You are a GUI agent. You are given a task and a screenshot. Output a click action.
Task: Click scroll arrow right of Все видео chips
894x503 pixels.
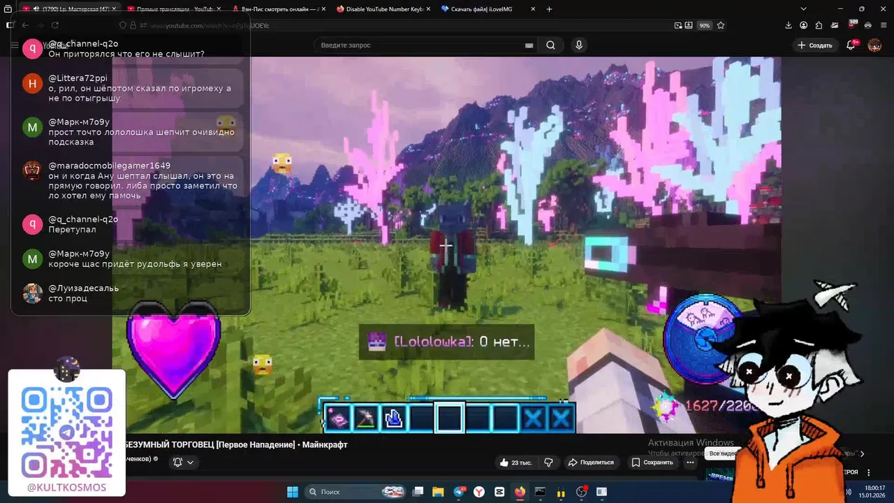(x=862, y=453)
